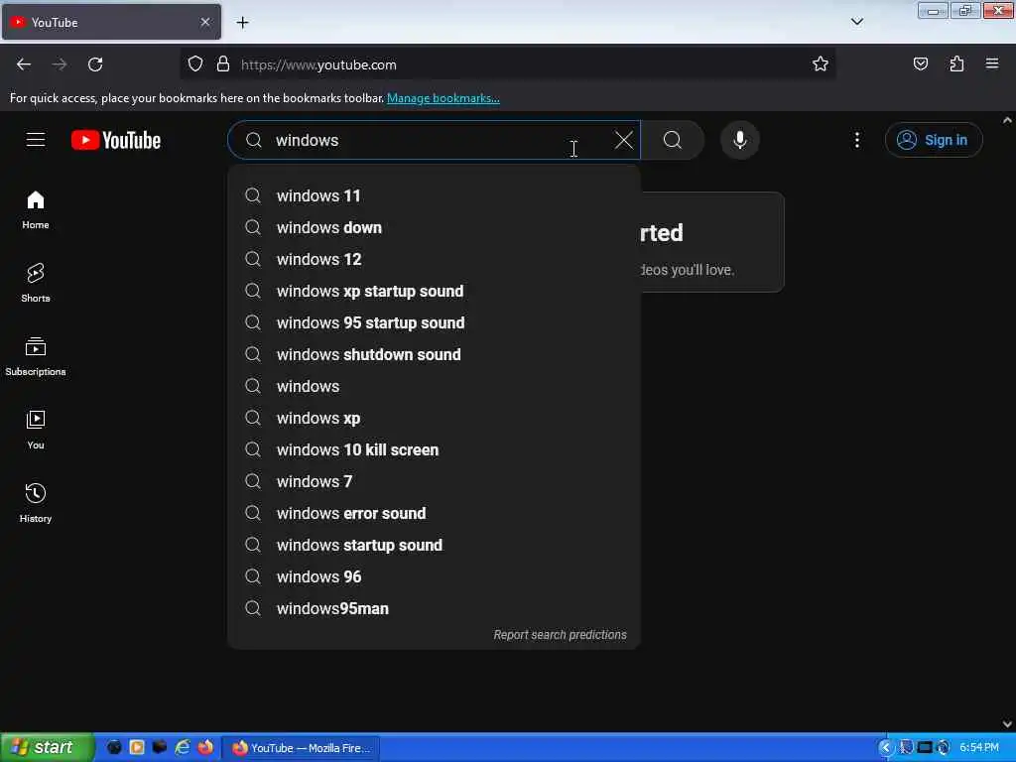Choose windows xp startup sound suggestion
This screenshot has width=1016, height=762.
coord(434,291)
